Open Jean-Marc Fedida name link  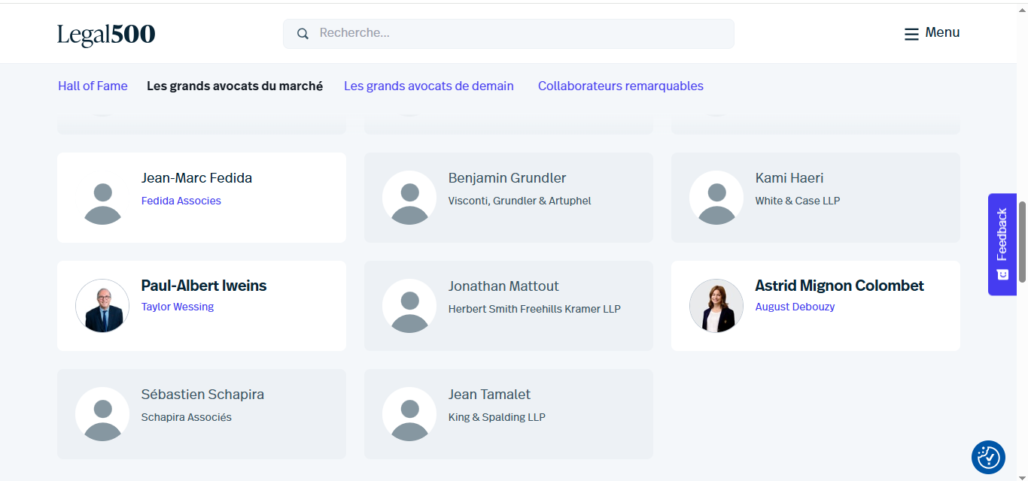point(196,178)
